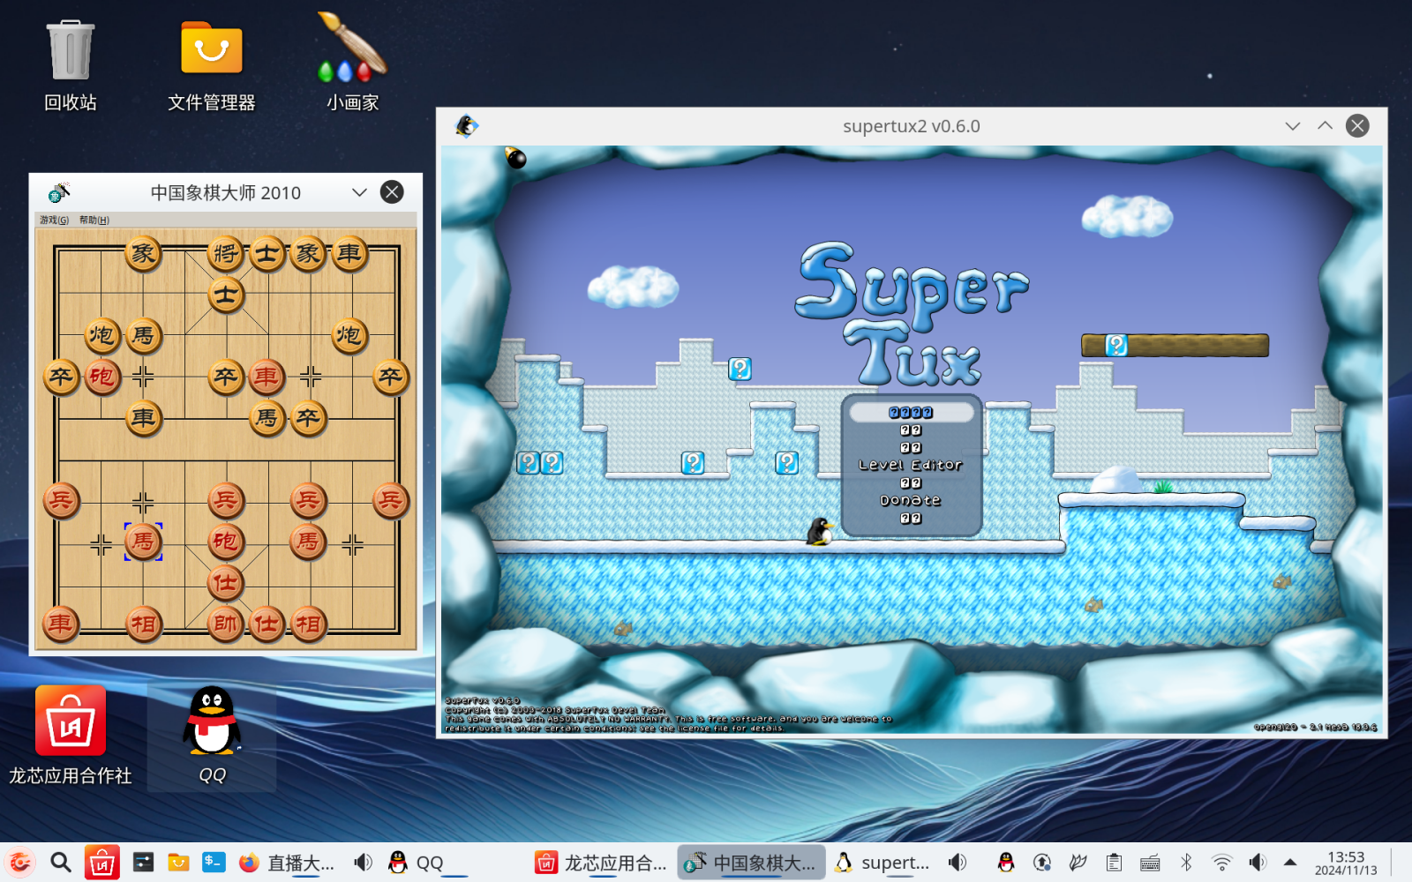This screenshot has height=882, width=1412.
Task: Activate 中国象棋大... taskbar entry
Action: pyautogui.click(x=751, y=863)
